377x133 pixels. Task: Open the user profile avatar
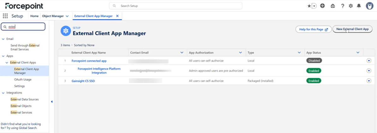click(369, 6)
